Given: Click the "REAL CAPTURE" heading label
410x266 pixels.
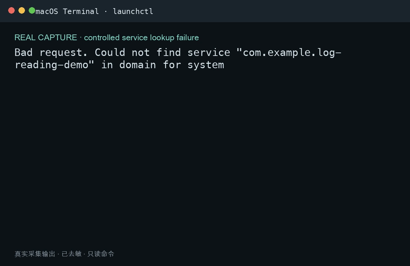Looking at the screenshot, I should point(46,38).
